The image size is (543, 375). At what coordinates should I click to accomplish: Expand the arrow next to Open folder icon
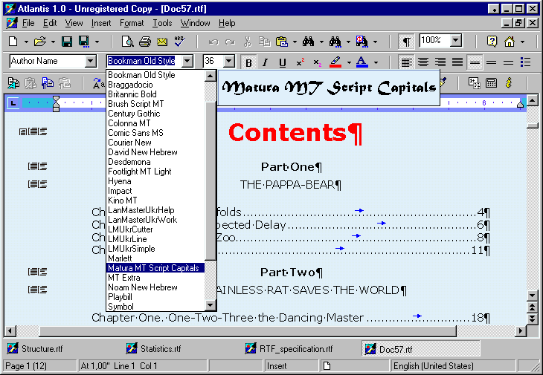point(53,42)
